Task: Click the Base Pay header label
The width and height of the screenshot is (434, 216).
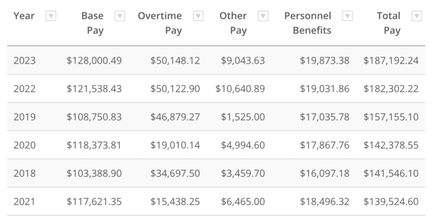Action: 93,23
